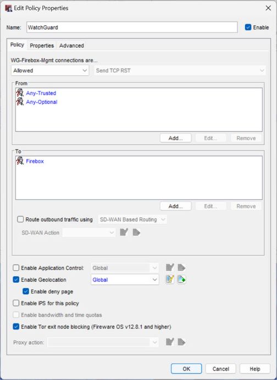Switch to the Policy tab
The height and width of the screenshot is (380, 277).
pyautogui.click(x=17, y=45)
